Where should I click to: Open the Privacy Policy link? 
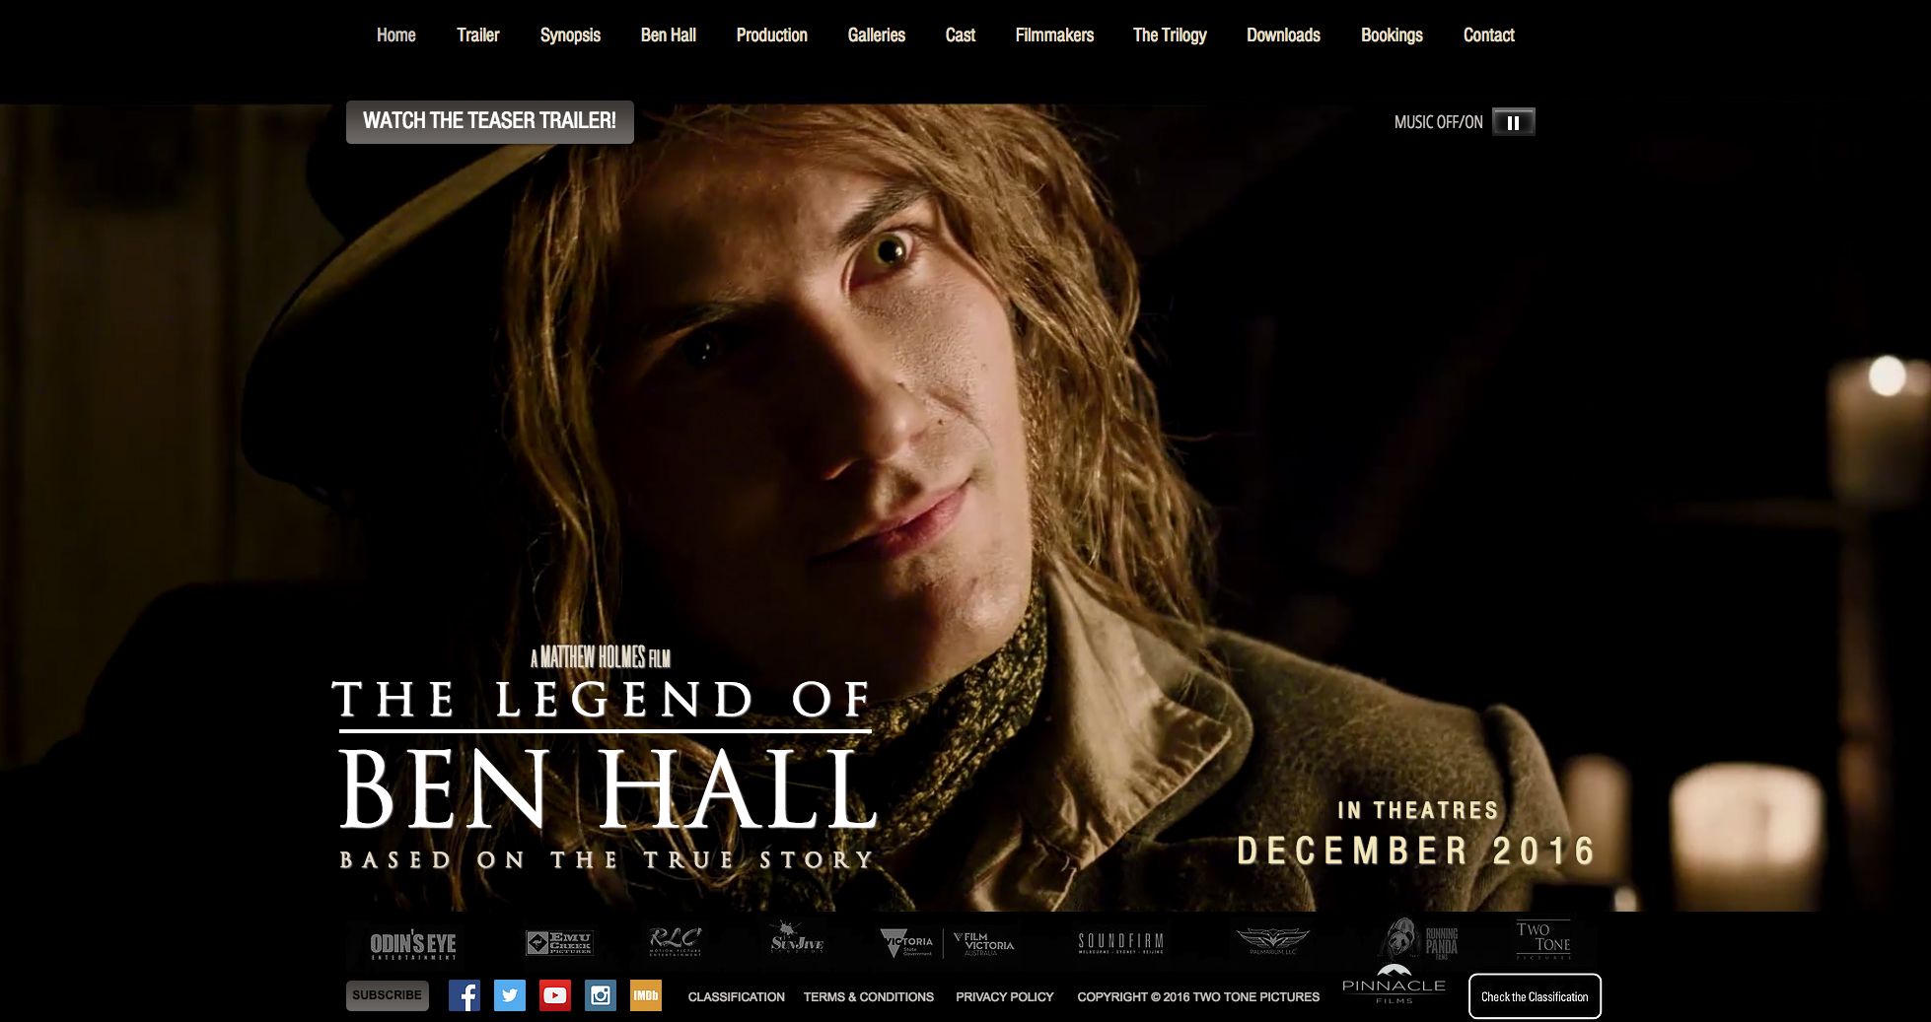coord(1005,997)
